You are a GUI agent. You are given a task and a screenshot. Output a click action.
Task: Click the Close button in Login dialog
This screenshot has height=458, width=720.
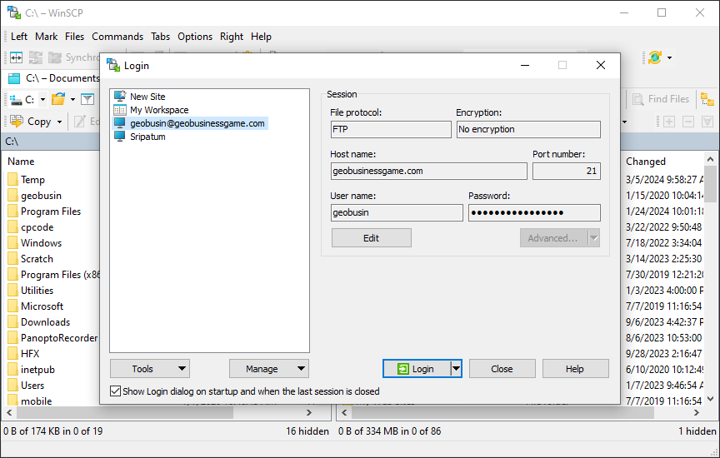click(502, 369)
